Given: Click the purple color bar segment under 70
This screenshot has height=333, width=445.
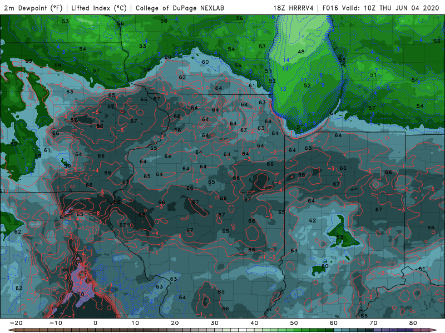Looking at the screenshot, I should [x=378, y=330].
